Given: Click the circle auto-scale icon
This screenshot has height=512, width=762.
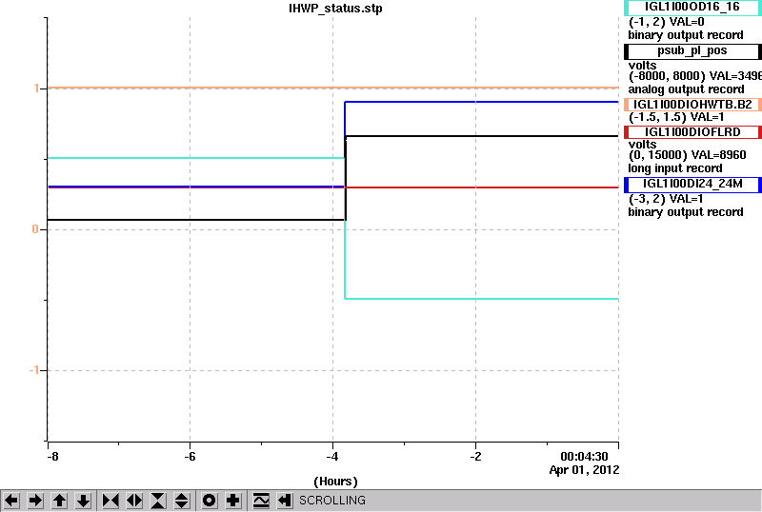Looking at the screenshot, I should pyautogui.click(x=209, y=501).
